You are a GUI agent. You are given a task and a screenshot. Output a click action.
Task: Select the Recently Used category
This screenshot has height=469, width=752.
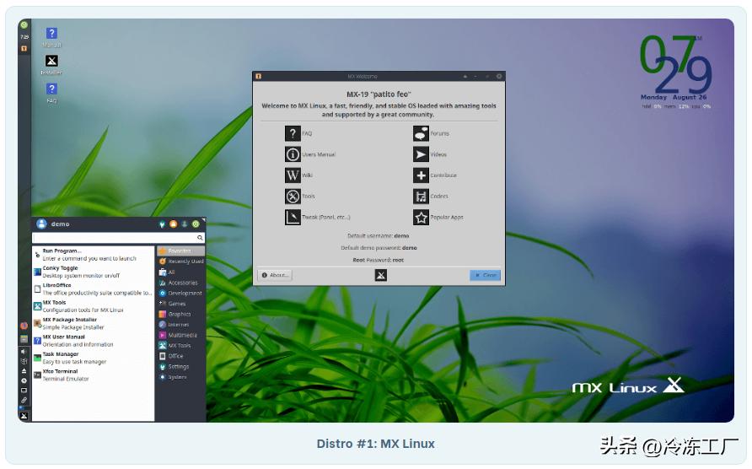pyautogui.click(x=180, y=261)
